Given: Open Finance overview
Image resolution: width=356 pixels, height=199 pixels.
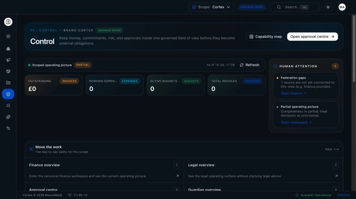Looking at the screenshot, I should [x=104, y=170].
